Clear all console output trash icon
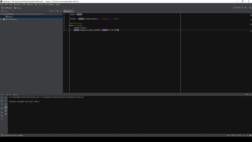Image resolution: width=252 pixels, height=142 pixels. (x=6, y=114)
